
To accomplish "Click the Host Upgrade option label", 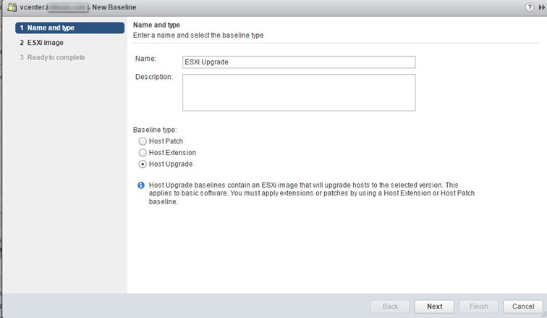I will coord(171,164).
